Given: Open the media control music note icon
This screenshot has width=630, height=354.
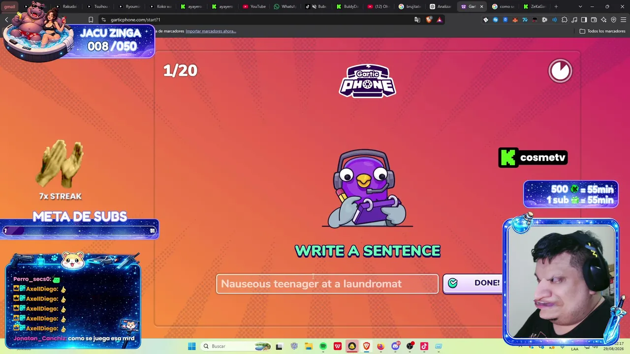Looking at the screenshot, I should click(x=574, y=20).
